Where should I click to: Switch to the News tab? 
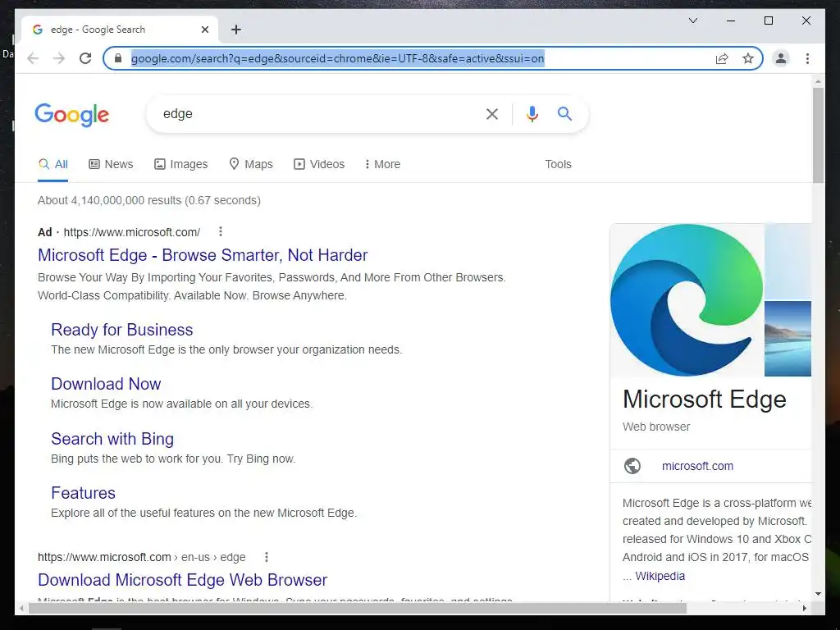(x=111, y=164)
